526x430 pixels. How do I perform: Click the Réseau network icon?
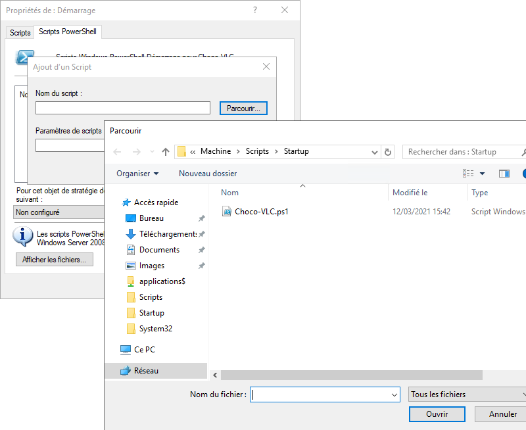click(126, 371)
